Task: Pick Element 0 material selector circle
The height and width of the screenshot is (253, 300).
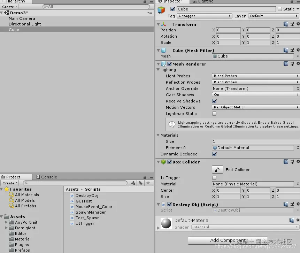Action: click(x=298, y=147)
